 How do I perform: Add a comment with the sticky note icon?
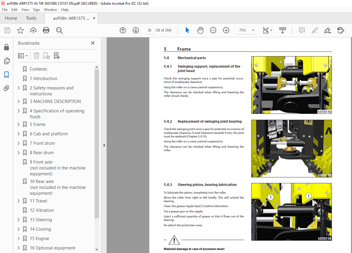coord(302,30)
